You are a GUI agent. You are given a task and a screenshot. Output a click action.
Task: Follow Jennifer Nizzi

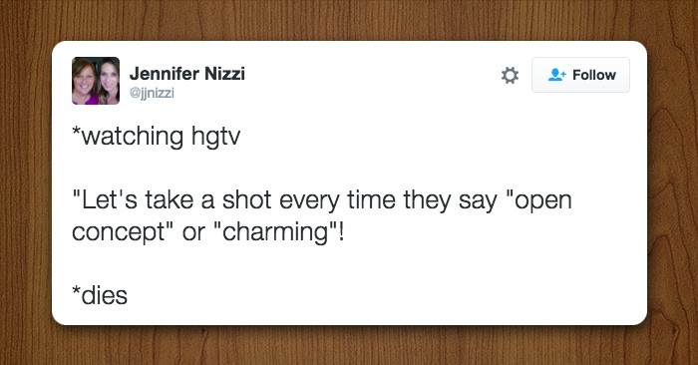click(x=580, y=75)
